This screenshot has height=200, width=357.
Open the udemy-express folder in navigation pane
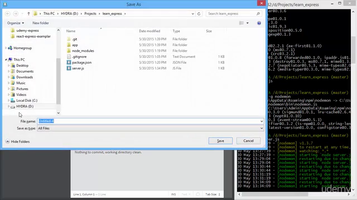[x=27, y=31]
